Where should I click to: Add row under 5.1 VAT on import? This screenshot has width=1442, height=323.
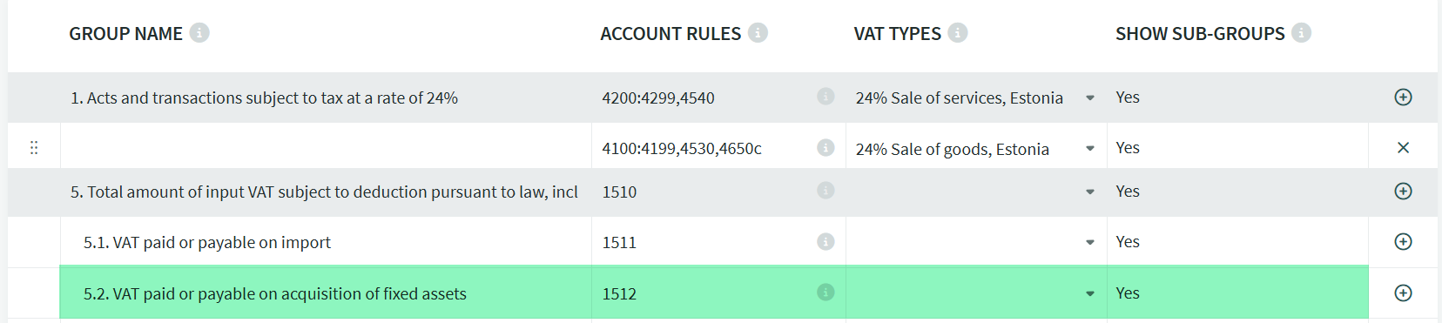1403,242
